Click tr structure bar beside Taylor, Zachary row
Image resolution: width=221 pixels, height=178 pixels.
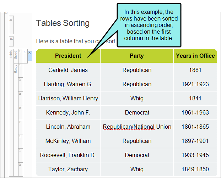coord(21,169)
